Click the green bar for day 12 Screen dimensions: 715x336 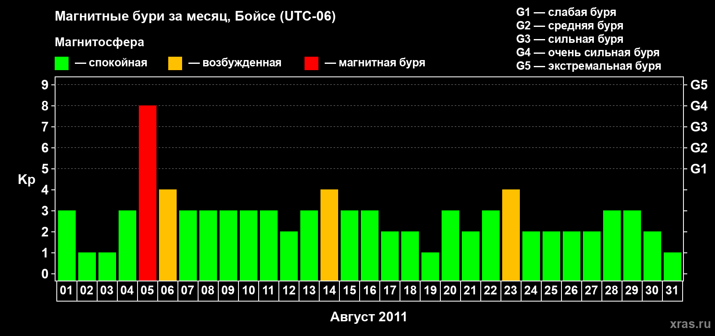289,256
